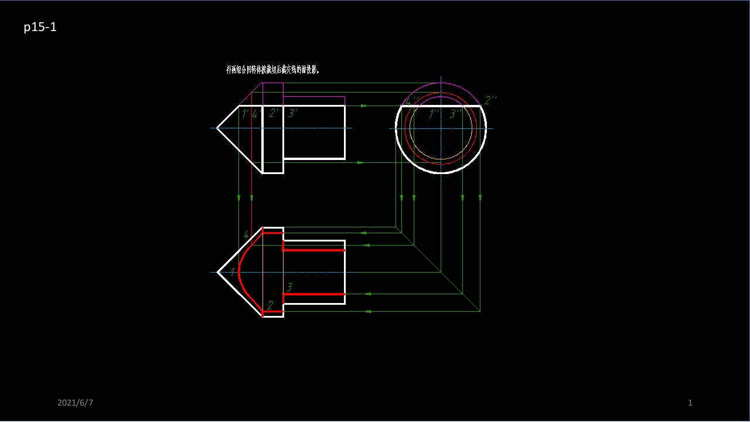Click the green label 2'' beside the circle view
750x422 pixels.
click(490, 101)
